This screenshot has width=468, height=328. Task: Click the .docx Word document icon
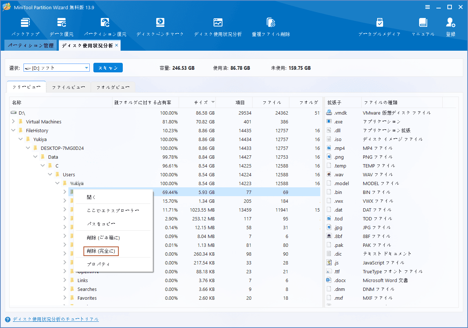coord(329,280)
